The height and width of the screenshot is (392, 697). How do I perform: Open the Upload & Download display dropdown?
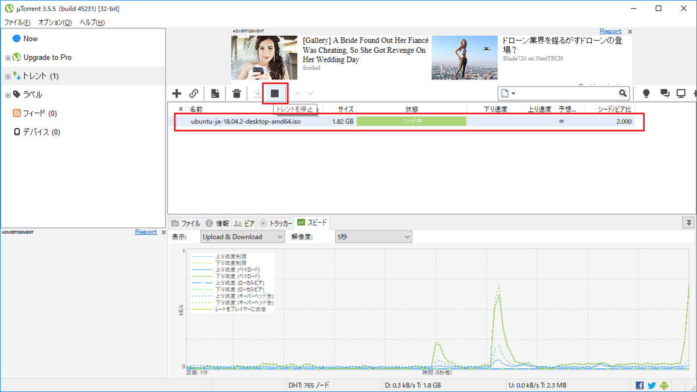pos(242,237)
